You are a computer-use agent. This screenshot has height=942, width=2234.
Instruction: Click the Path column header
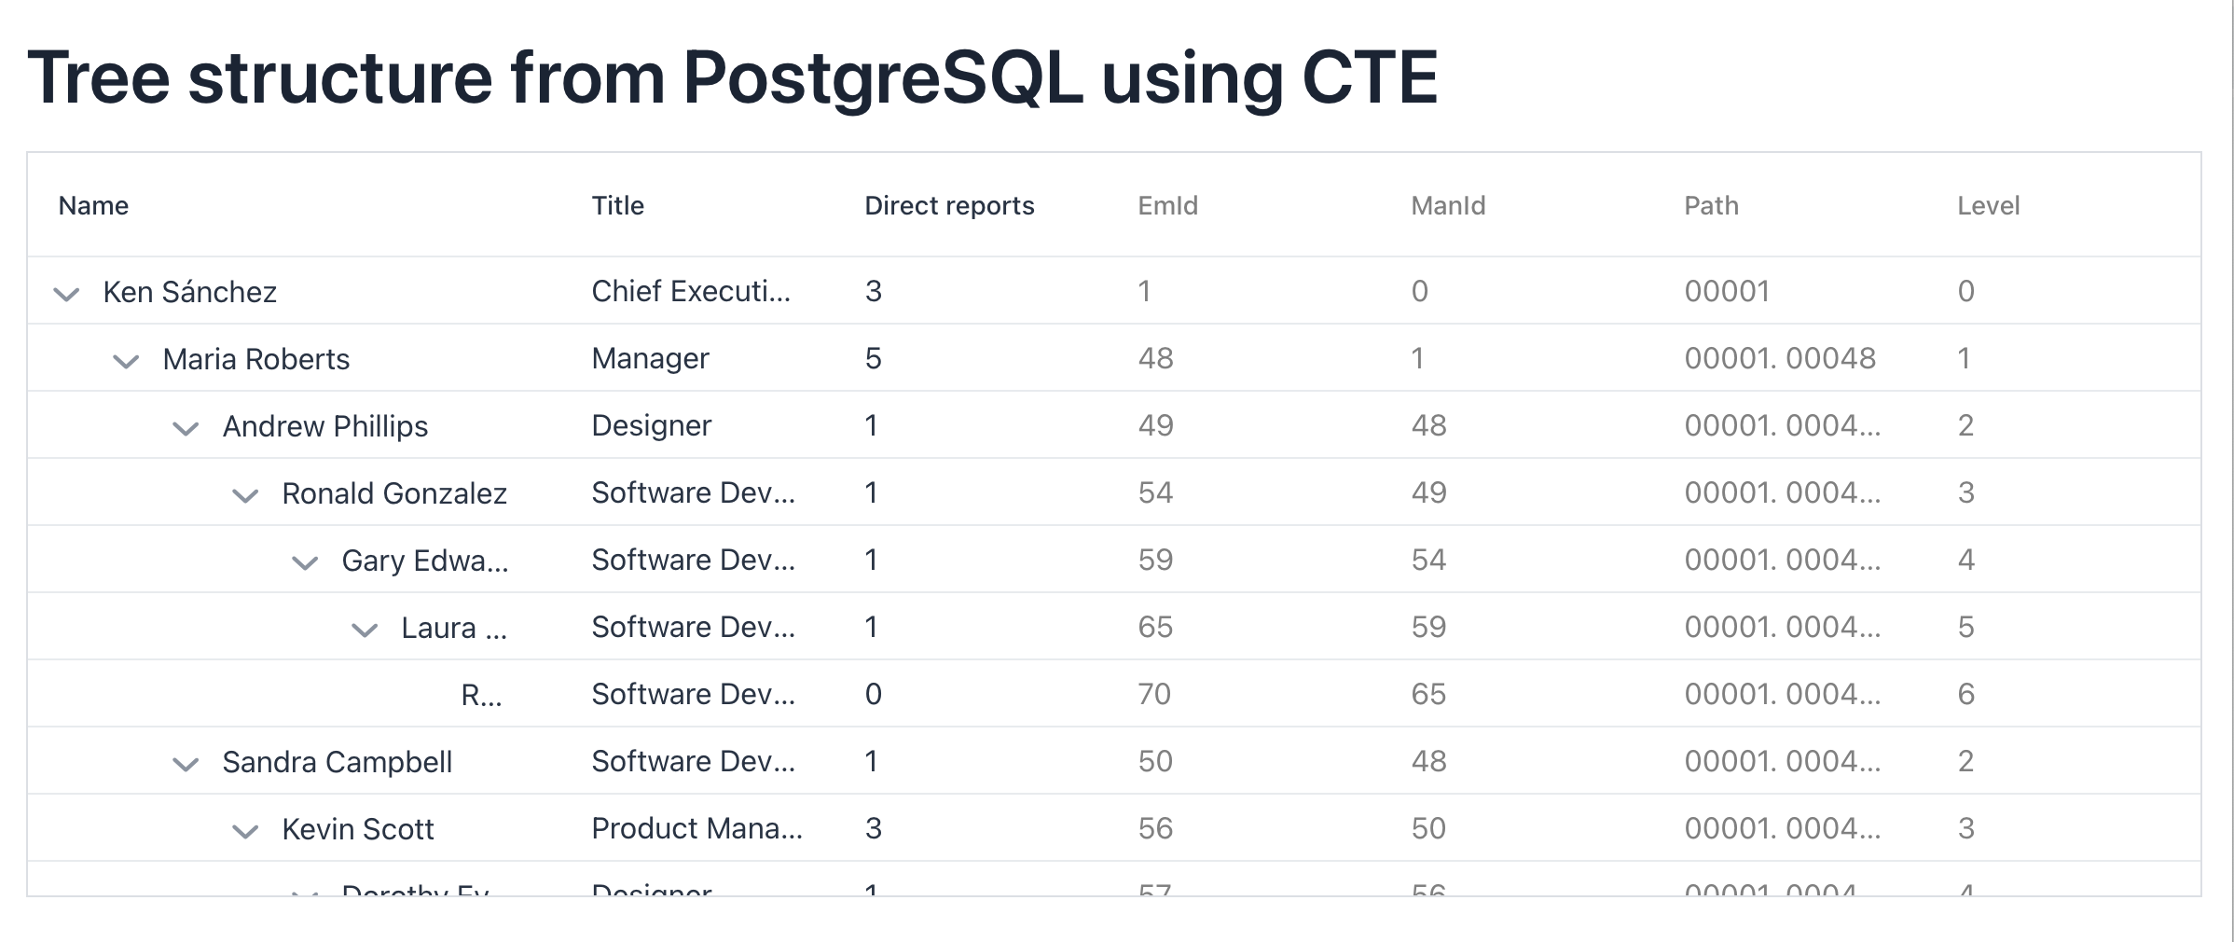pyautogui.click(x=1710, y=205)
